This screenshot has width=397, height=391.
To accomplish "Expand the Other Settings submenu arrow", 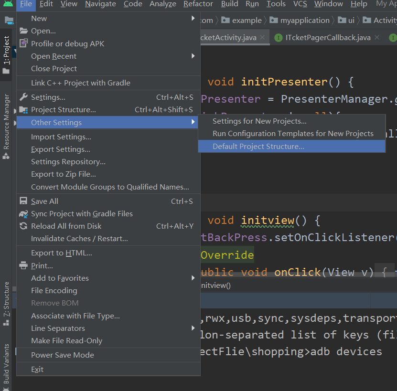I will (x=193, y=122).
